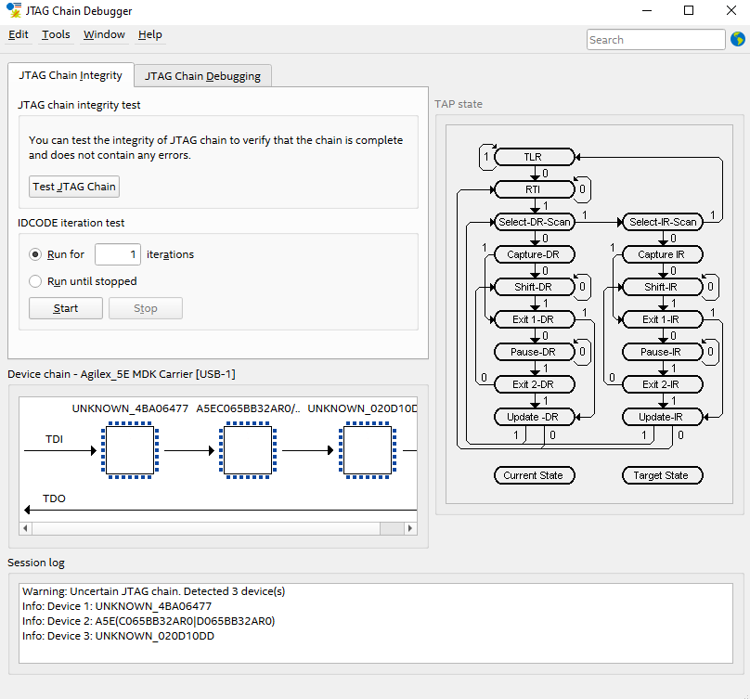This screenshot has width=750, height=699.
Task: Click the iterations count input field
Action: click(x=118, y=254)
